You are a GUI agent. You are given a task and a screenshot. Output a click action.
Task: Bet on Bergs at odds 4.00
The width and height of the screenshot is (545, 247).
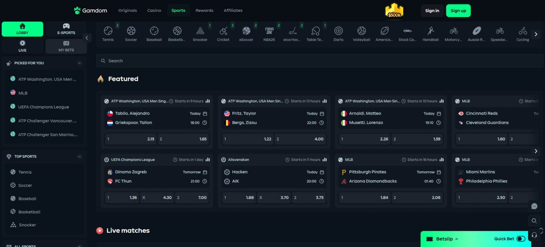pos(300,139)
